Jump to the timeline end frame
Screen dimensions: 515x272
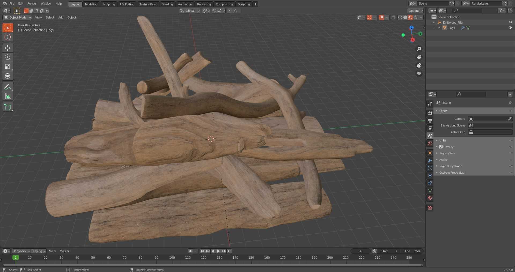click(229, 251)
